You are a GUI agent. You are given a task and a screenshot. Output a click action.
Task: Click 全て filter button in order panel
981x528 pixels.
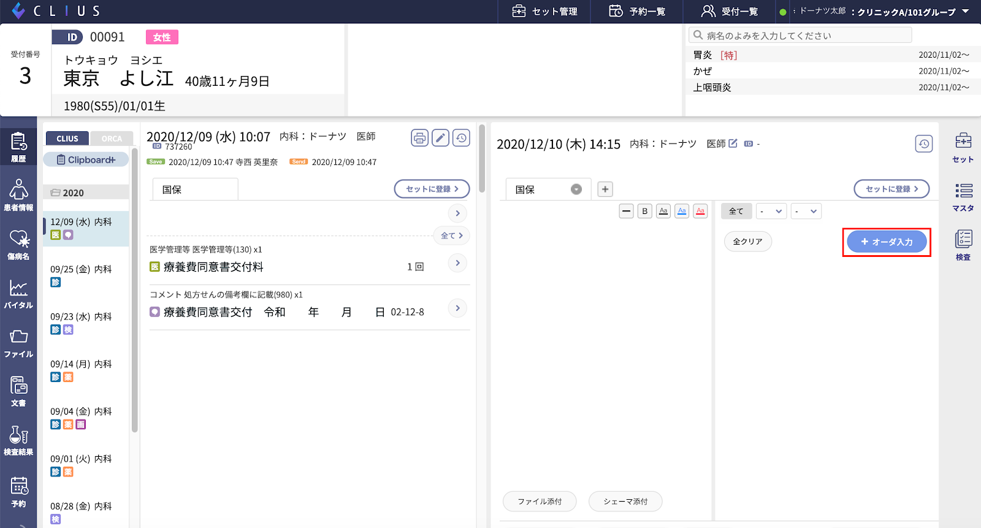click(736, 211)
